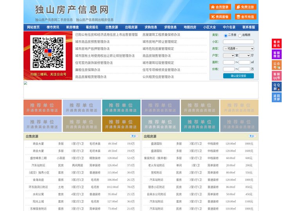Open the 水利公寓 sale listing
The width and height of the screenshot is (282, 211).
pyautogui.click(x=38, y=194)
